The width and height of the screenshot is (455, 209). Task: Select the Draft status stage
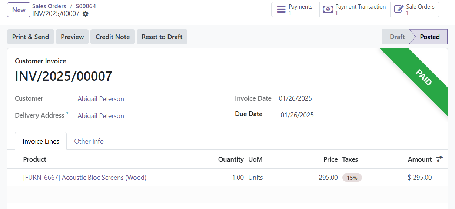(397, 37)
